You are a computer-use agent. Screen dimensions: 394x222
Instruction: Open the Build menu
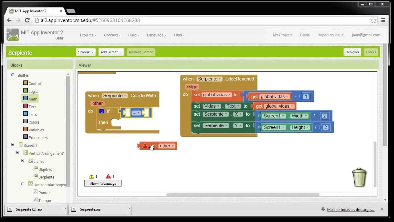pyautogui.click(x=134, y=35)
